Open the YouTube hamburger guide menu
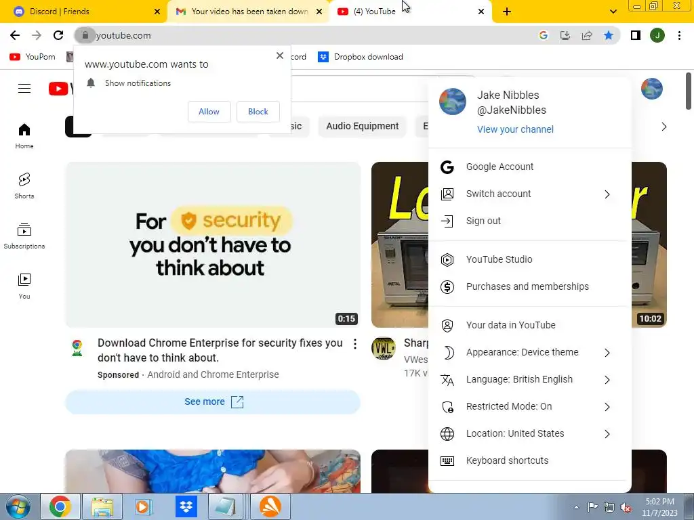694x520 pixels. tap(24, 89)
